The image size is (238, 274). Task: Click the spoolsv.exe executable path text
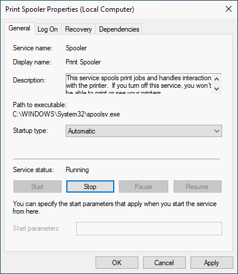pos(66,114)
